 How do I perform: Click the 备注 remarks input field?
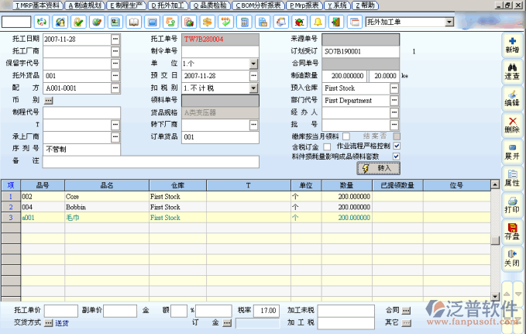click(x=150, y=162)
